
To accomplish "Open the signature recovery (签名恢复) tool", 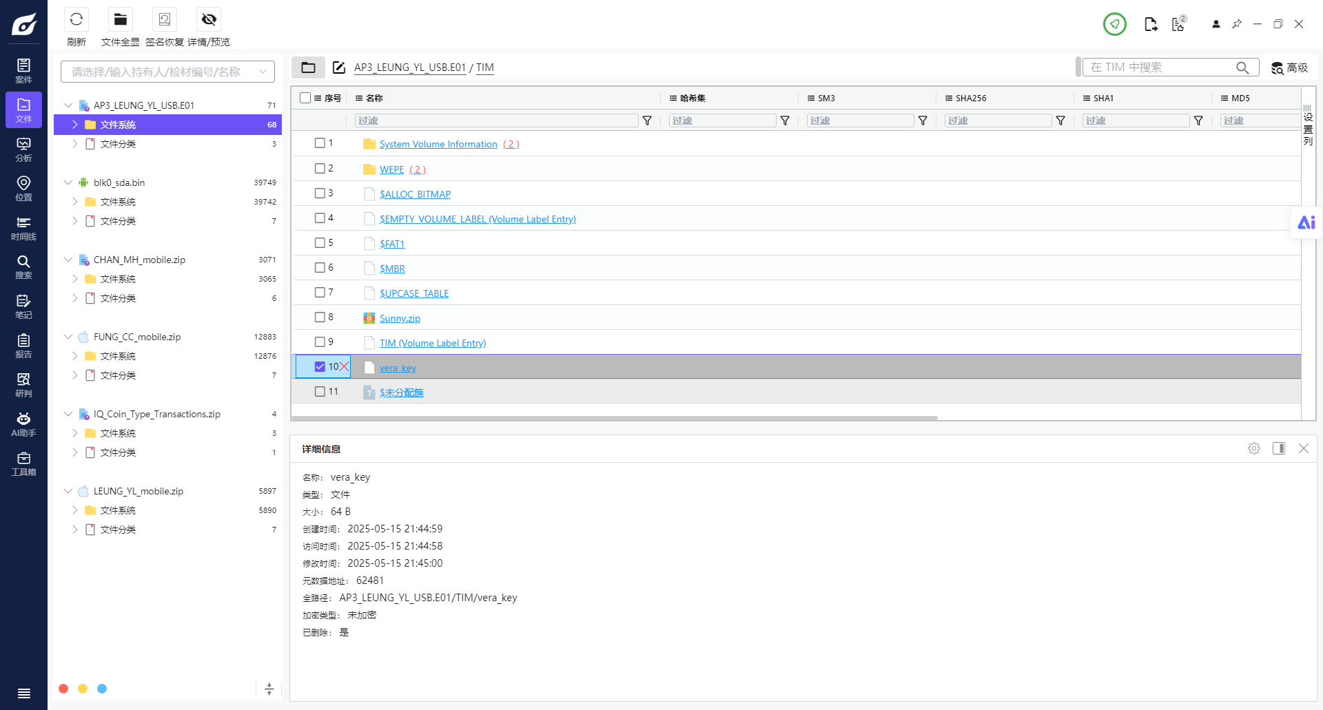I will point(165,20).
